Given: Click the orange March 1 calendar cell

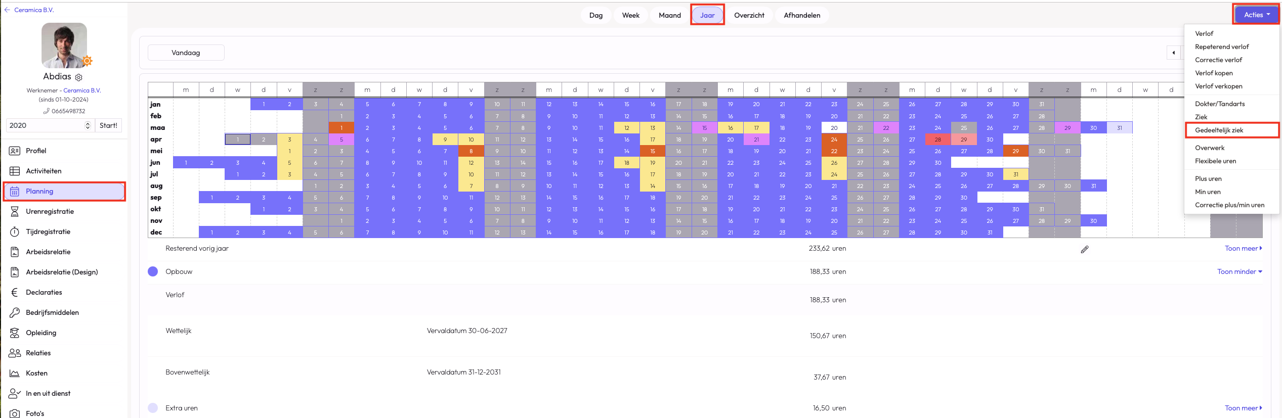Looking at the screenshot, I should pyautogui.click(x=341, y=128).
